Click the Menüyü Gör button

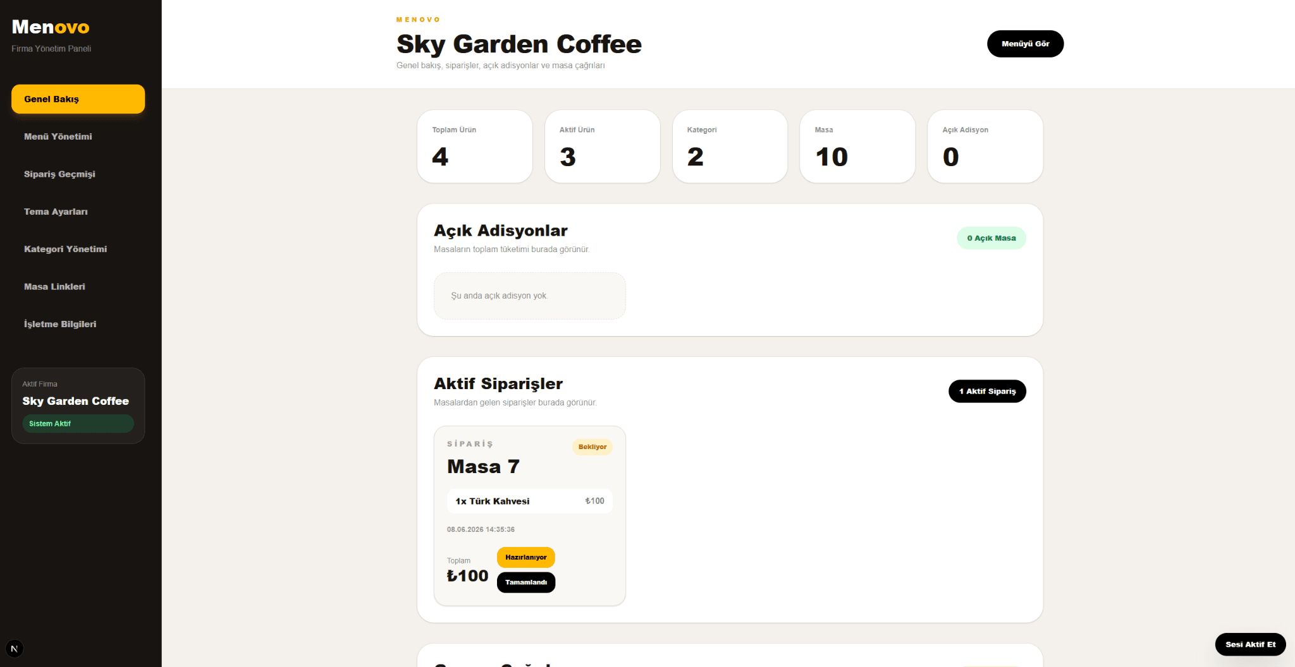click(x=1025, y=44)
